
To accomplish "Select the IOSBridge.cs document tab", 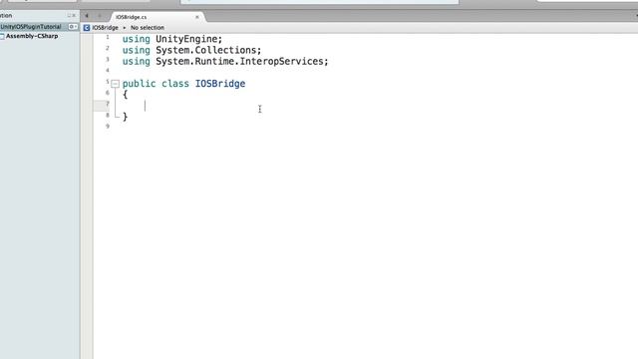I will (157, 17).
